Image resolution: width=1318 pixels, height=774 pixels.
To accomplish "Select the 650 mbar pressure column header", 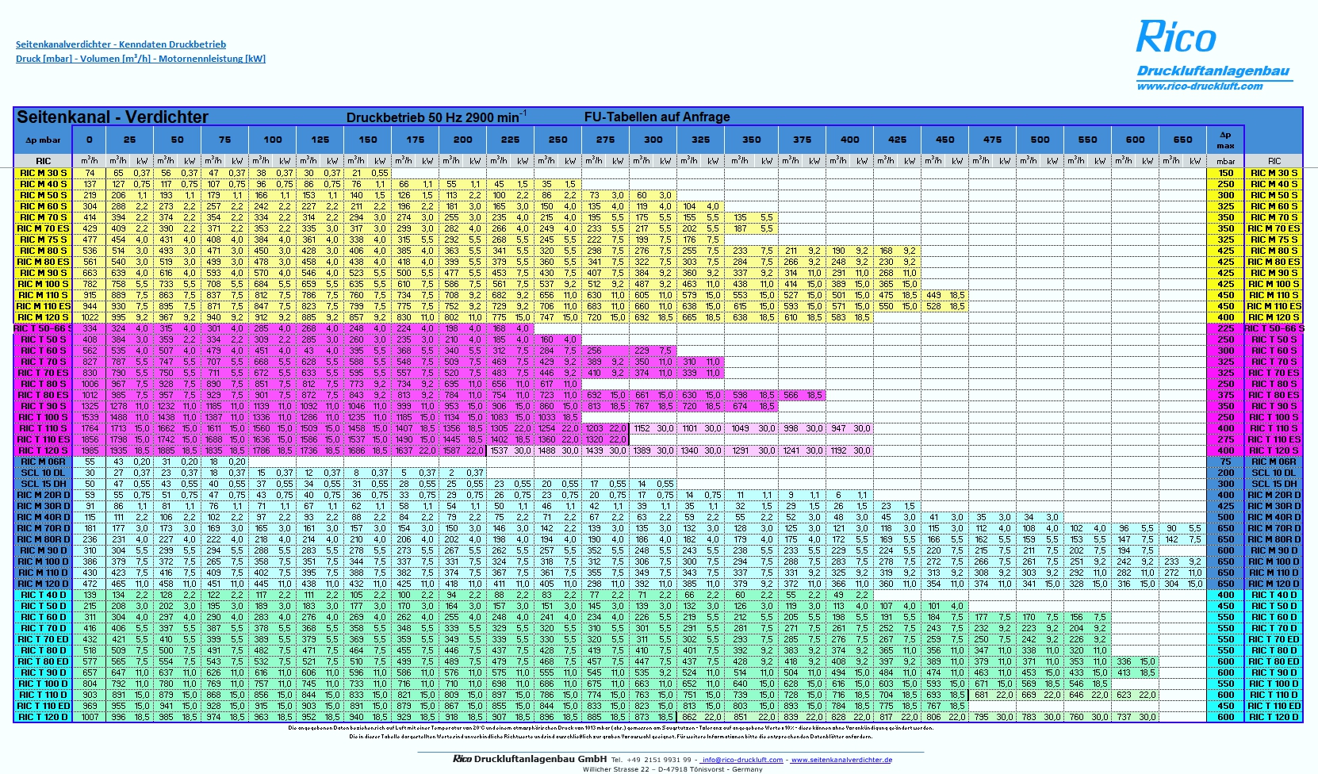I will tap(1182, 140).
